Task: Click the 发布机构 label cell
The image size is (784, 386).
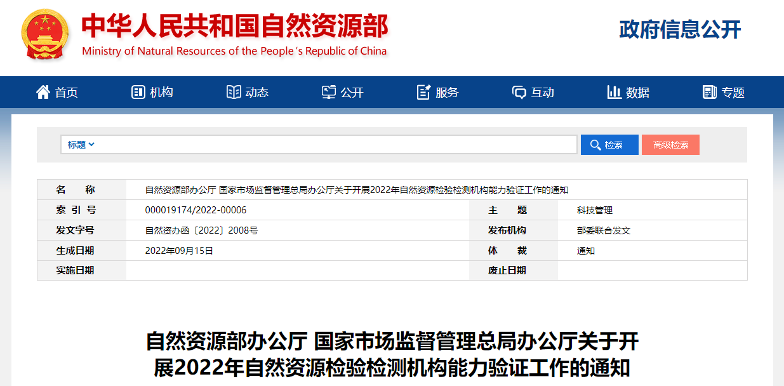Action: (514, 230)
